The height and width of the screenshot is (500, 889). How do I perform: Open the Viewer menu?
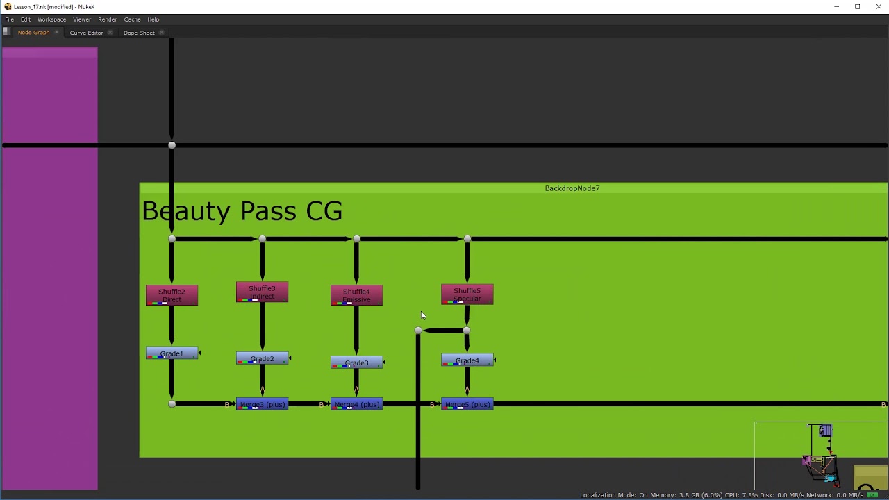coord(82,19)
